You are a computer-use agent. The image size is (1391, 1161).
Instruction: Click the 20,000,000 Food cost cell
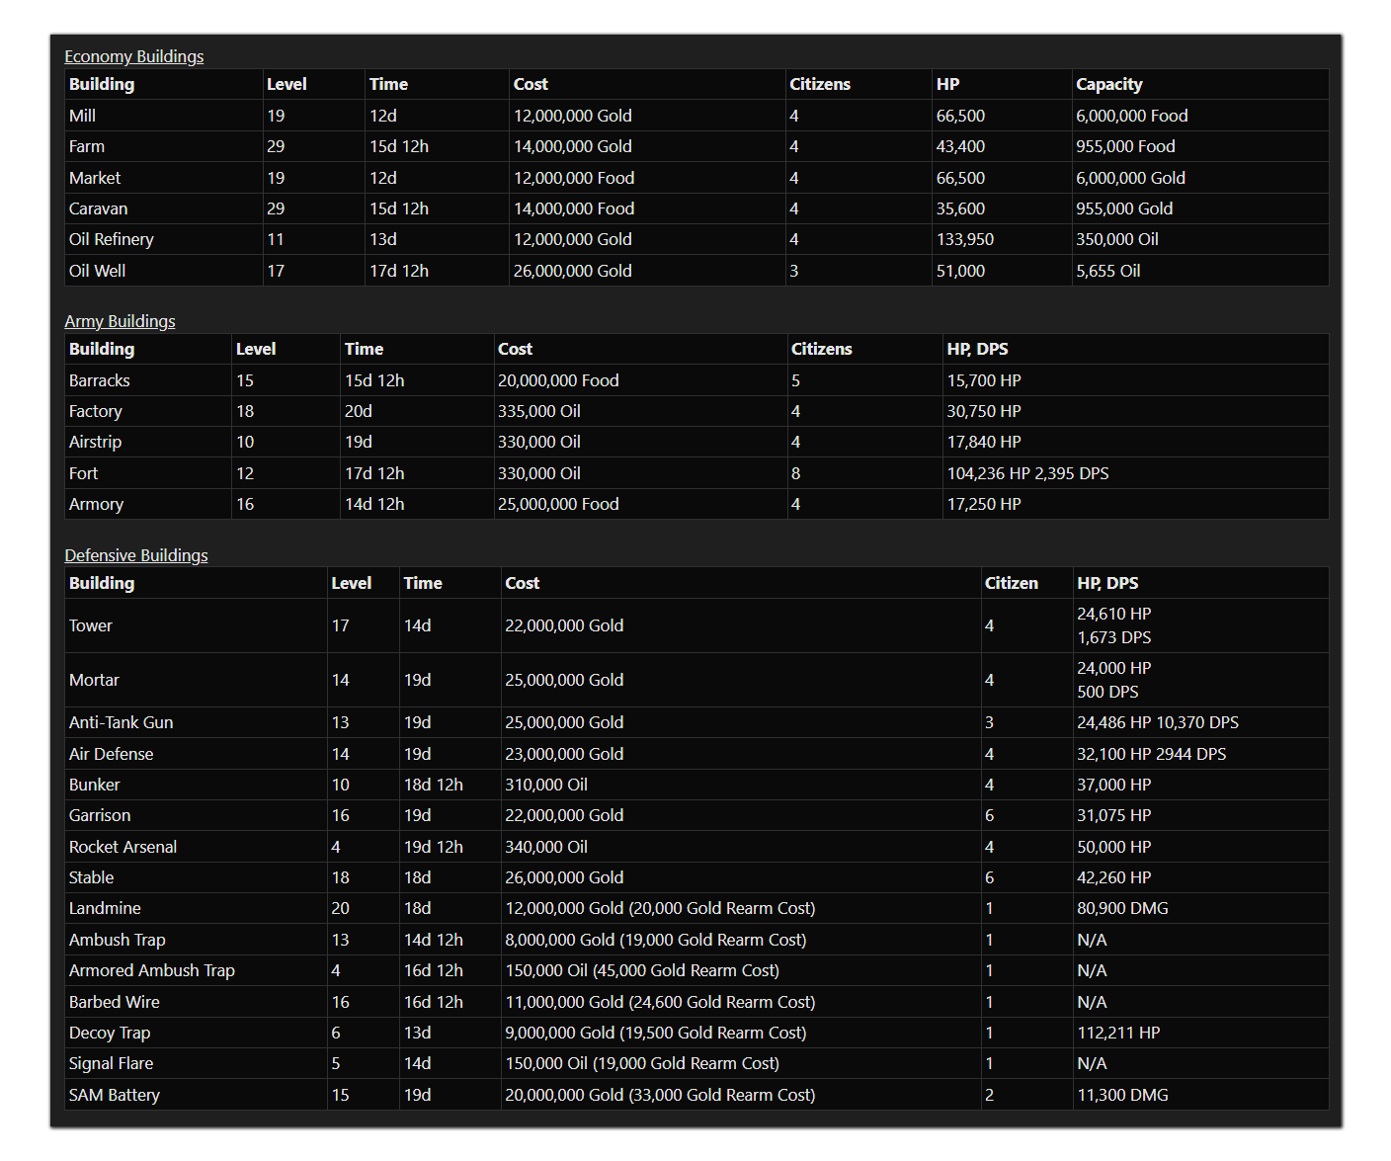pyautogui.click(x=642, y=380)
